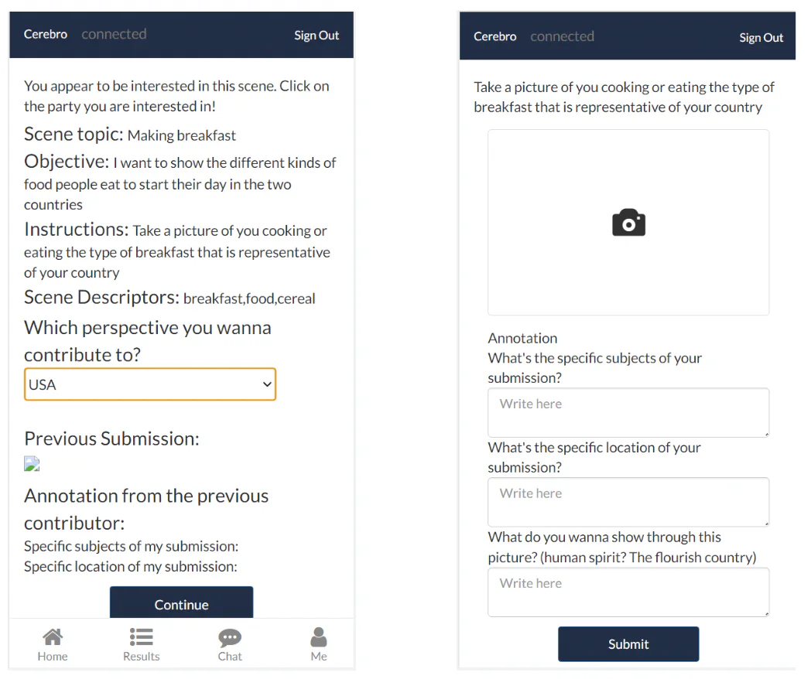The image size is (811, 679).
Task: Sign Out from the Making breakfast scene screen
Action: [x=317, y=35]
